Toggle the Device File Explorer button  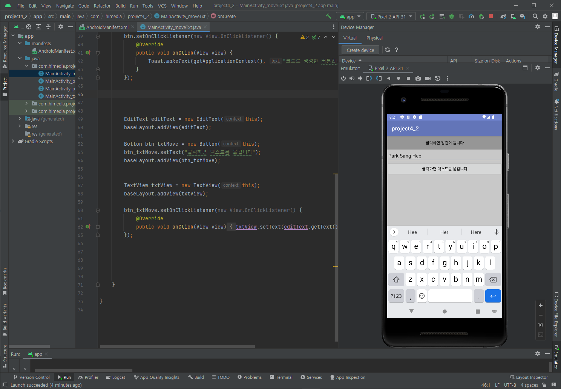556,314
